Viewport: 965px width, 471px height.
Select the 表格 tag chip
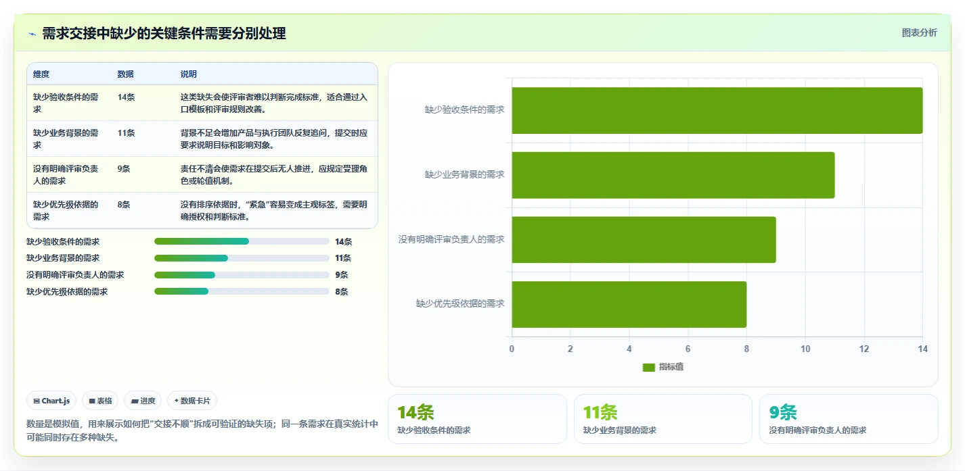tap(100, 401)
